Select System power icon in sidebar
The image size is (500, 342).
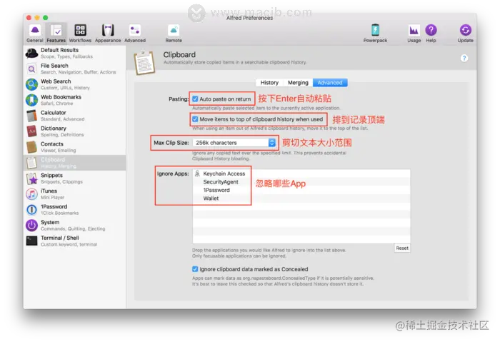tap(31, 226)
